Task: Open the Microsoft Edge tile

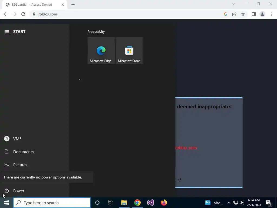Action: click(101, 51)
